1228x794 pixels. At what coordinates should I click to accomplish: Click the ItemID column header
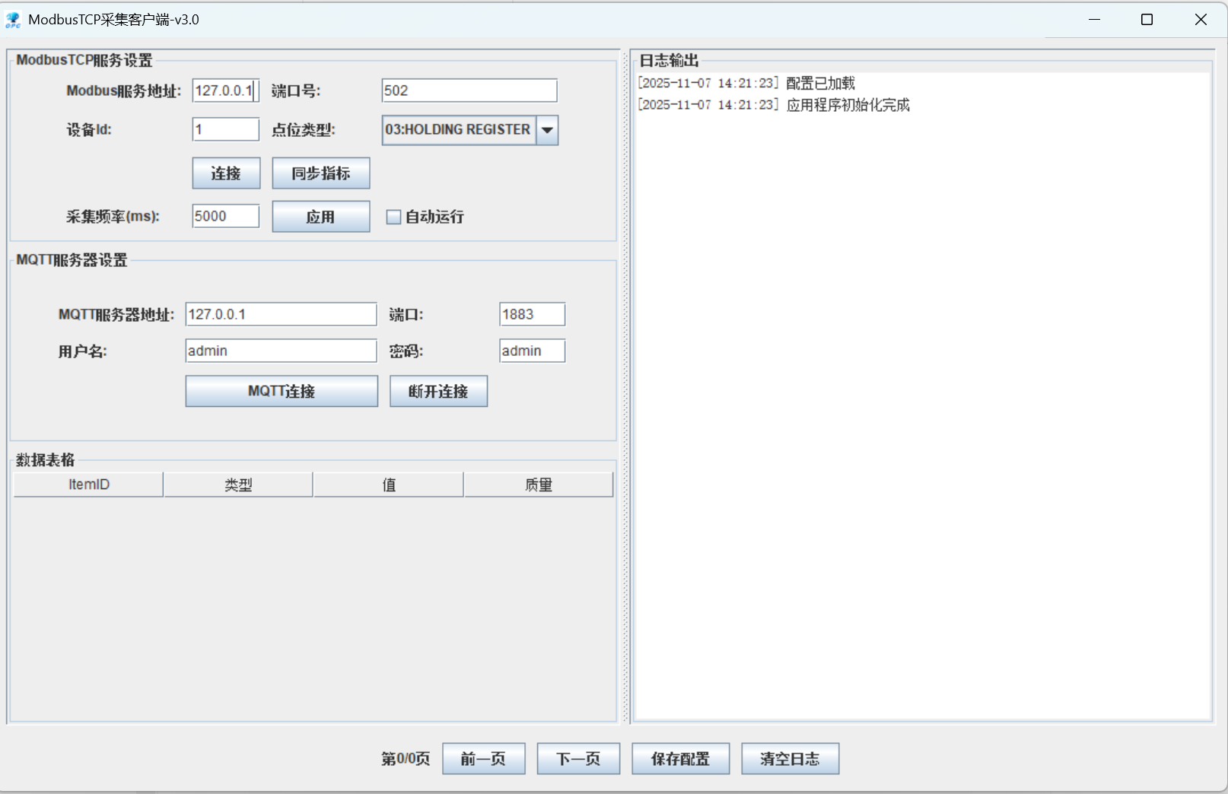coord(87,484)
